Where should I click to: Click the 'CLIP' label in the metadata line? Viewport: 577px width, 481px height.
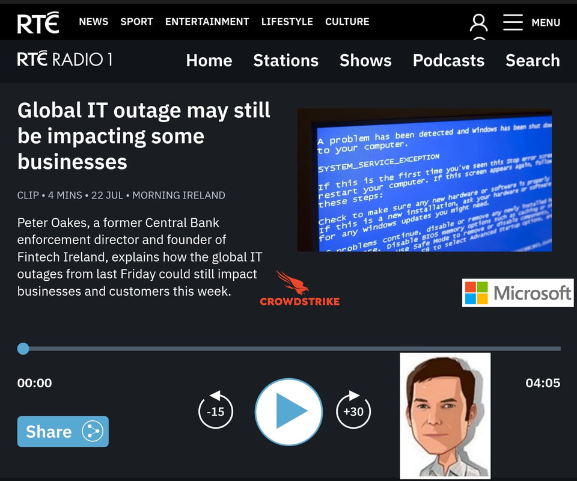tap(28, 195)
